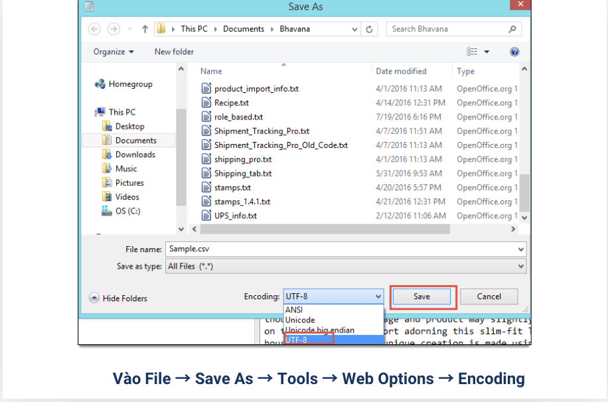This screenshot has width=608, height=402.
Task: Click the New folder button
Action: pyautogui.click(x=174, y=52)
